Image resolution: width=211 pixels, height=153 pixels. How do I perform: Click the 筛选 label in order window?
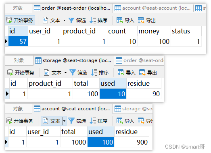81,21
